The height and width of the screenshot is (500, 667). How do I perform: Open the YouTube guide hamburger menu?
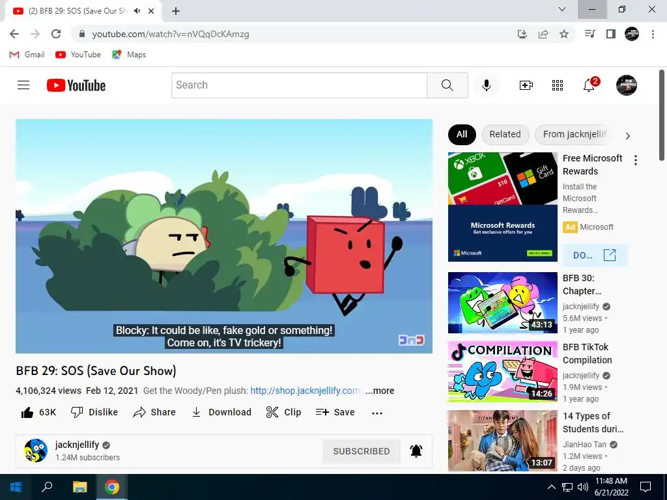(23, 85)
